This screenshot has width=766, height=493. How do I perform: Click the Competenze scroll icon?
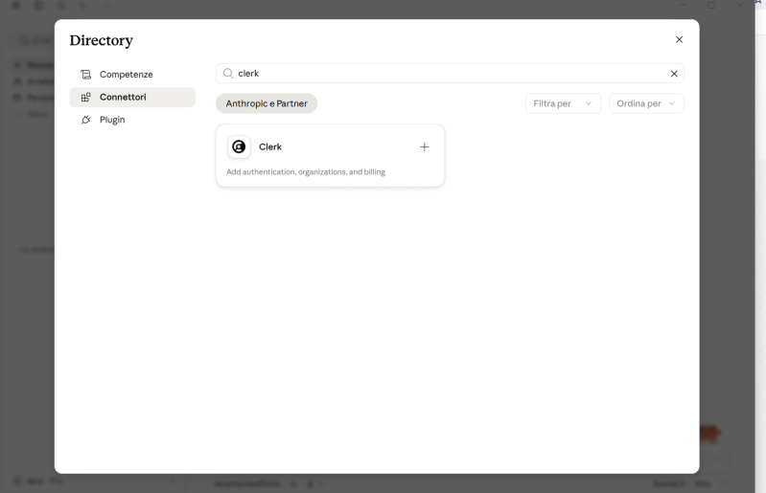pyautogui.click(x=86, y=74)
